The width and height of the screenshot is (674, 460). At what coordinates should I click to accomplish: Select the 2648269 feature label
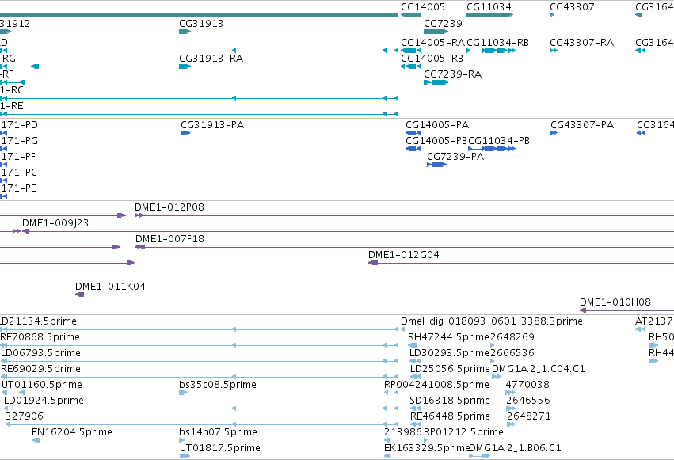(x=512, y=337)
